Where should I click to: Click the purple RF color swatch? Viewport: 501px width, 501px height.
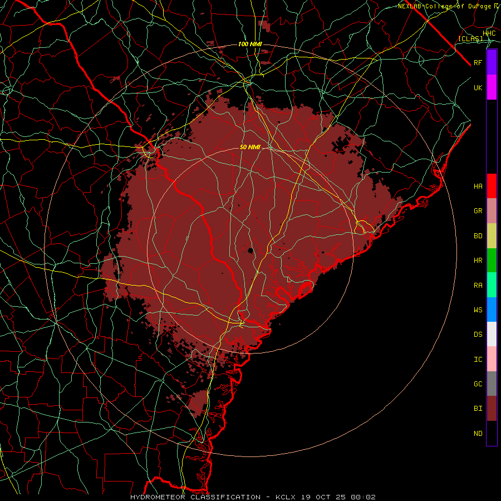(x=492, y=62)
